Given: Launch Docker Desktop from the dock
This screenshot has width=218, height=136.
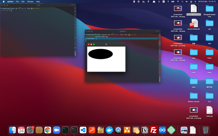Looking at the screenshot, I should pyautogui.click(x=109, y=130).
